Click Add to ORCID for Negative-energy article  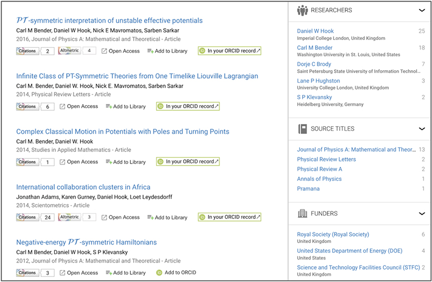click(176, 273)
